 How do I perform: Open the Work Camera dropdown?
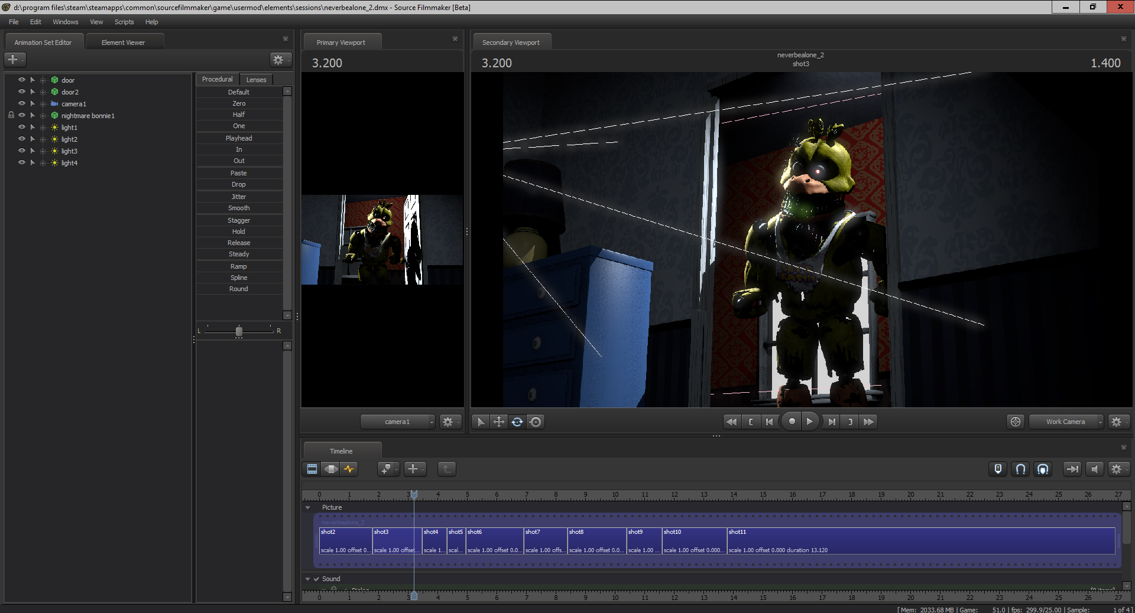1066,422
